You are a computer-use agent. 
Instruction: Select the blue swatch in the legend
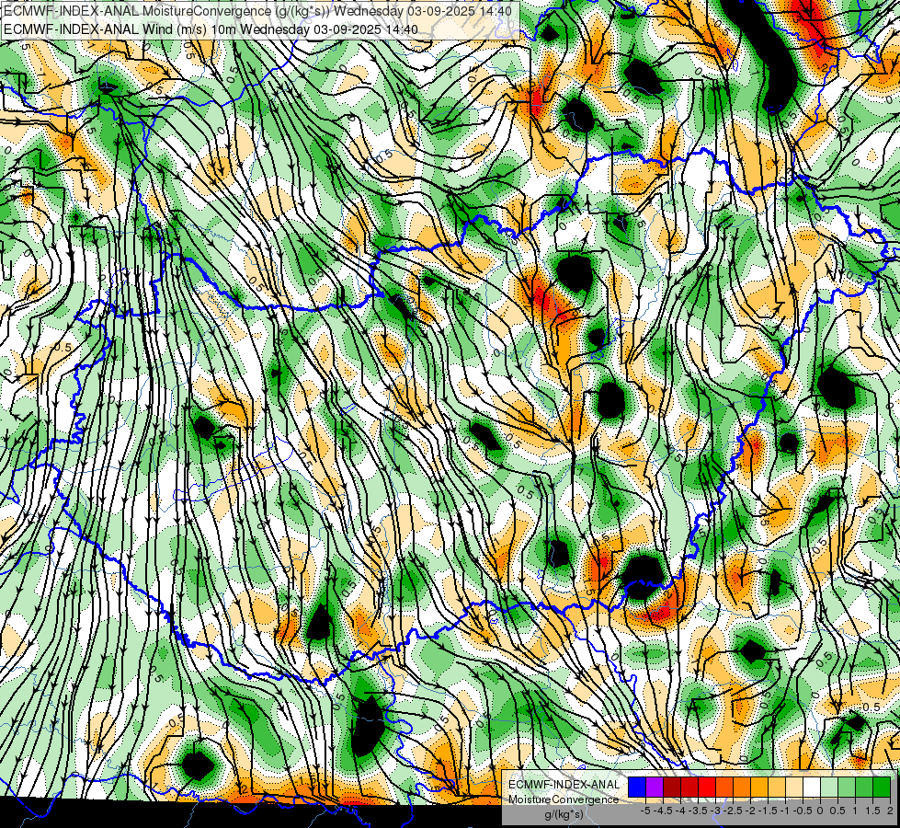coord(637,788)
